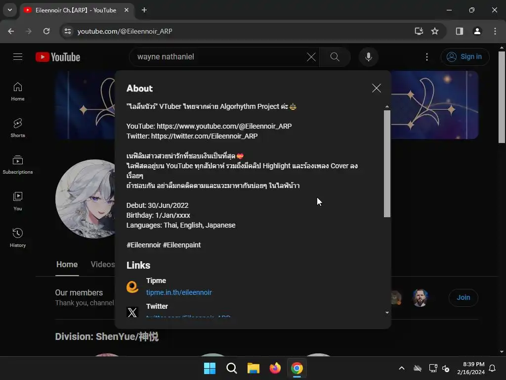
Task: Open File Explorer from taskbar
Action: click(253, 368)
